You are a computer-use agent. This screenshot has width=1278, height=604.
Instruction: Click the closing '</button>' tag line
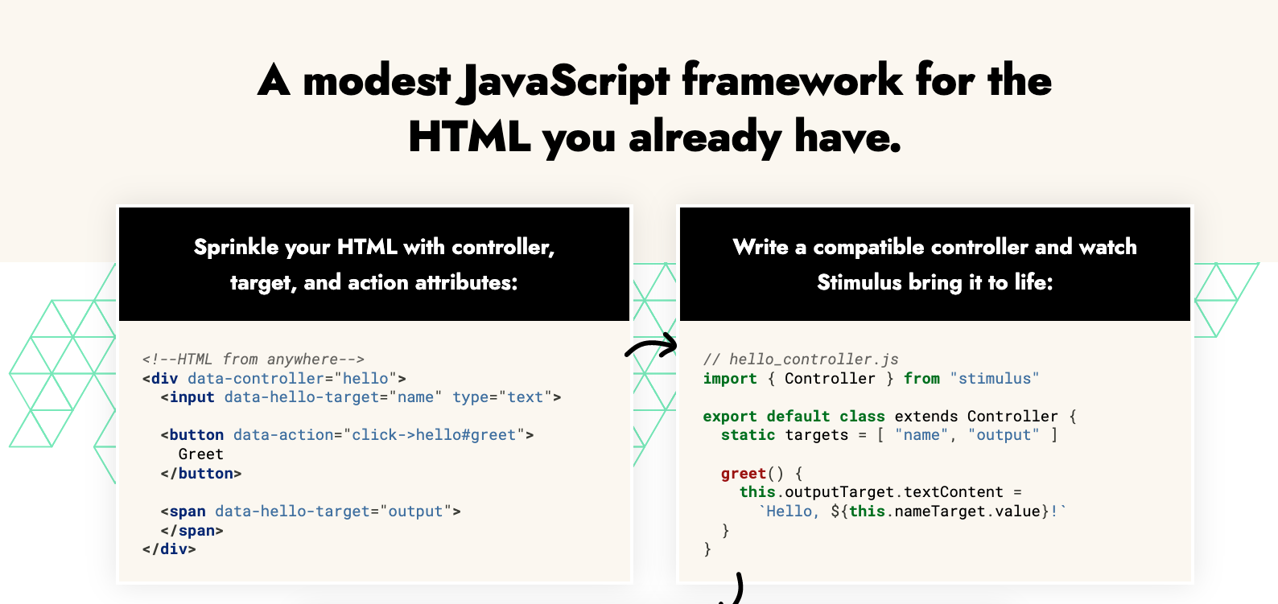(x=201, y=474)
